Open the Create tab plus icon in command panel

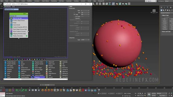tap(161, 8)
